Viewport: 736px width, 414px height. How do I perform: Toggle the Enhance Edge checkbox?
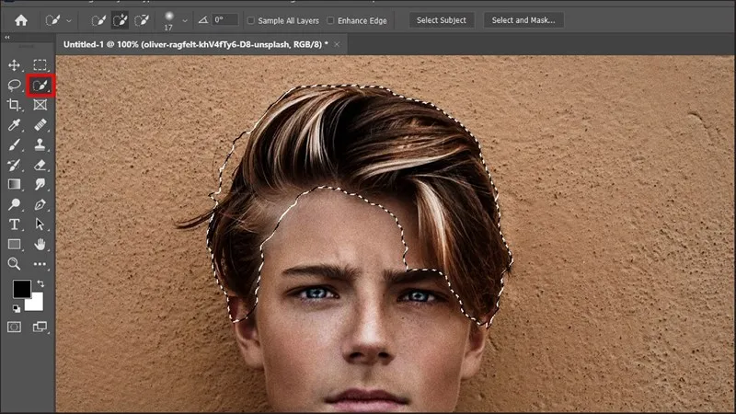pyautogui.click(x=329, y=20)
